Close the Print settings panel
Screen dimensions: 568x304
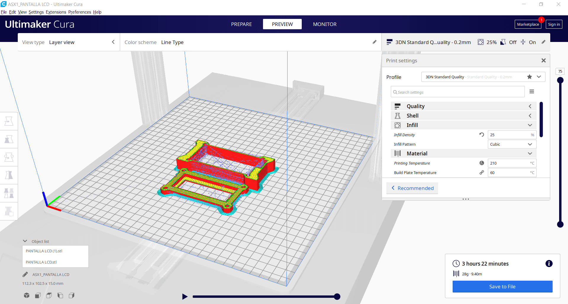click(x=543, y=61)
